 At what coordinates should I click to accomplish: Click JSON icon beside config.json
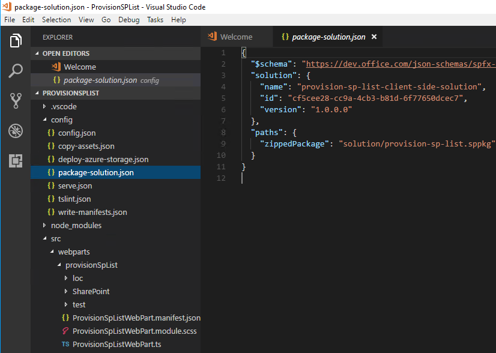tap(51, 133)
